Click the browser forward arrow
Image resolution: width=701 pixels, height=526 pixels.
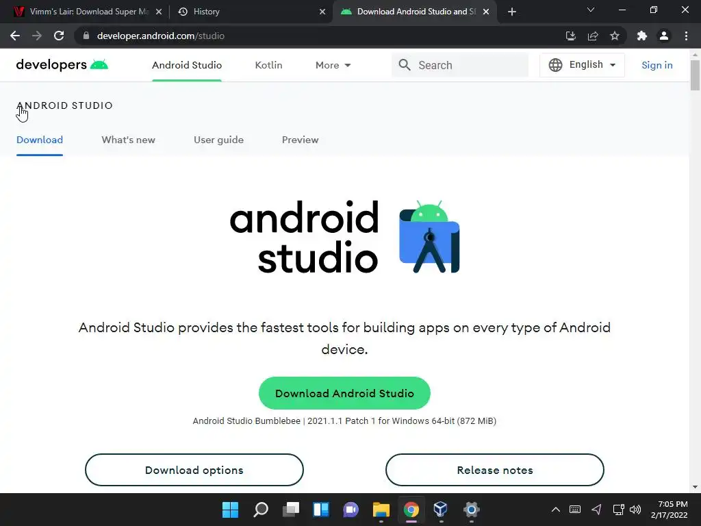point(37,36)
